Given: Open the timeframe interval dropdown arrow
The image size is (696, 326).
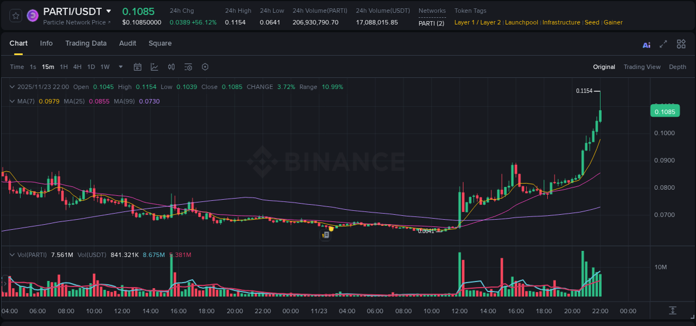Looking at the screenshot, I should pos(120,67).
